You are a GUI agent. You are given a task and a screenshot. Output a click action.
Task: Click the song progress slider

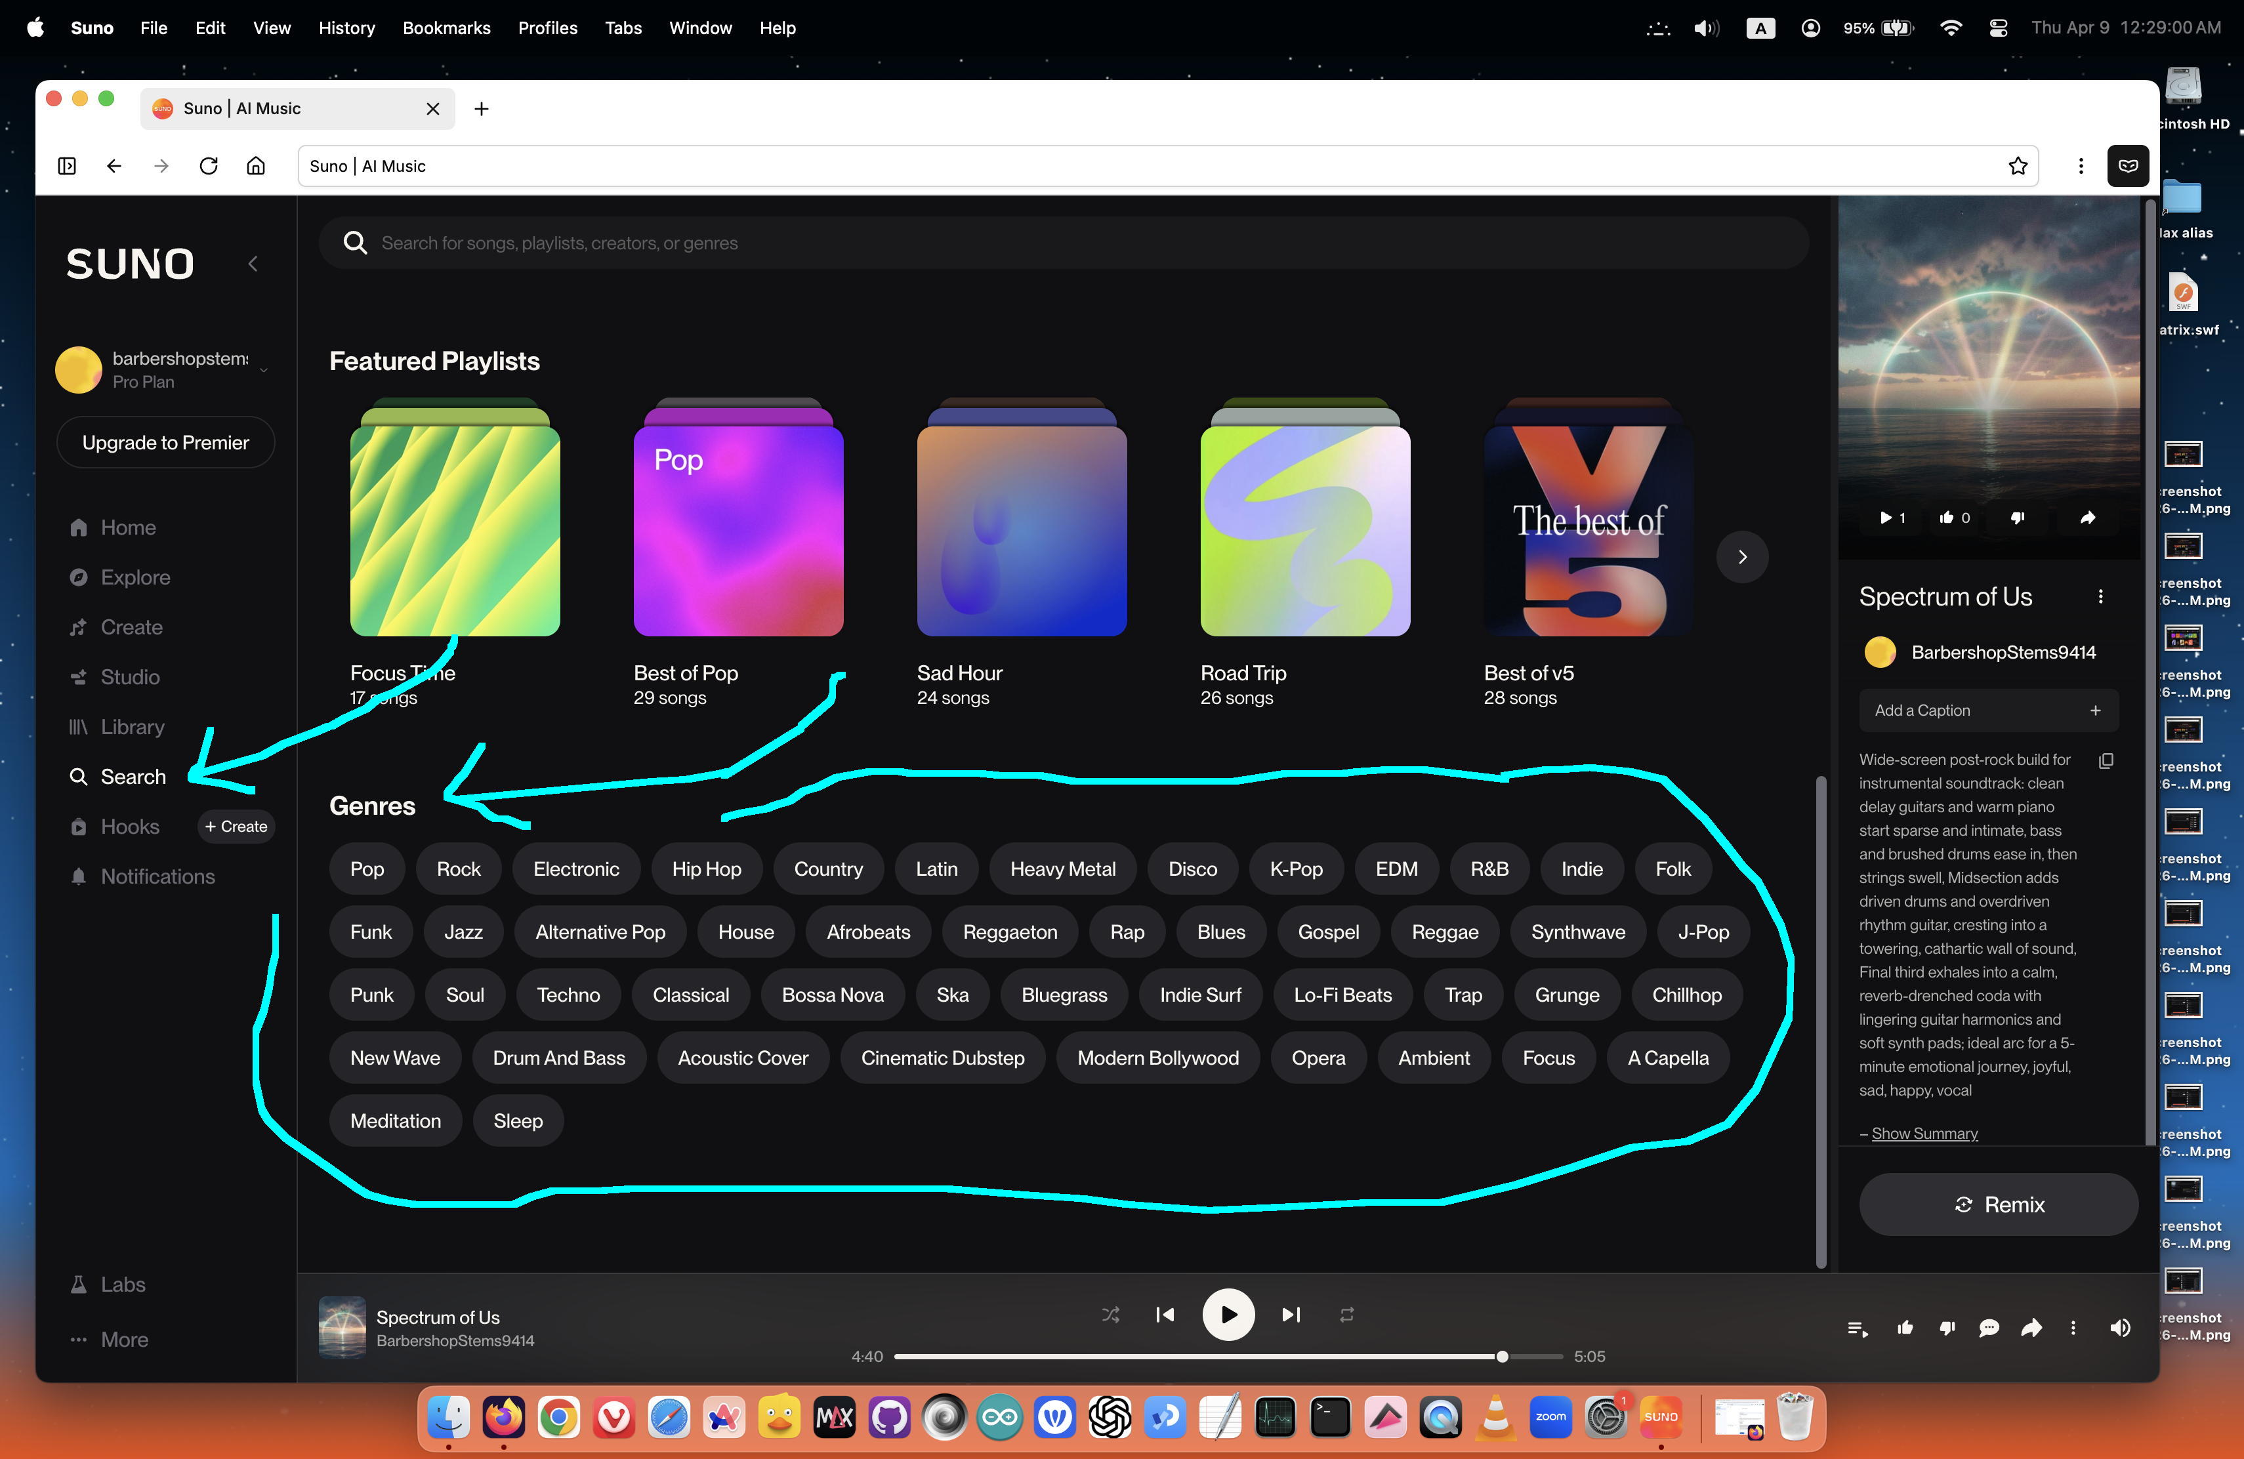1226,1356
